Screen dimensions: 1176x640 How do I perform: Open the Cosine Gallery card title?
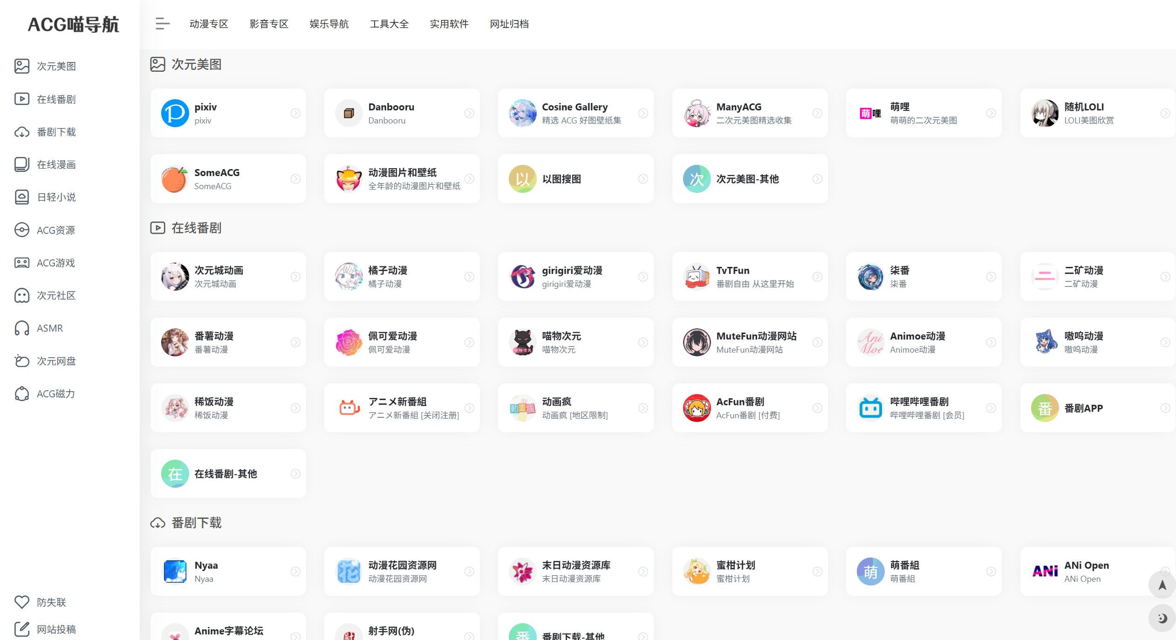tap(574, 107)
